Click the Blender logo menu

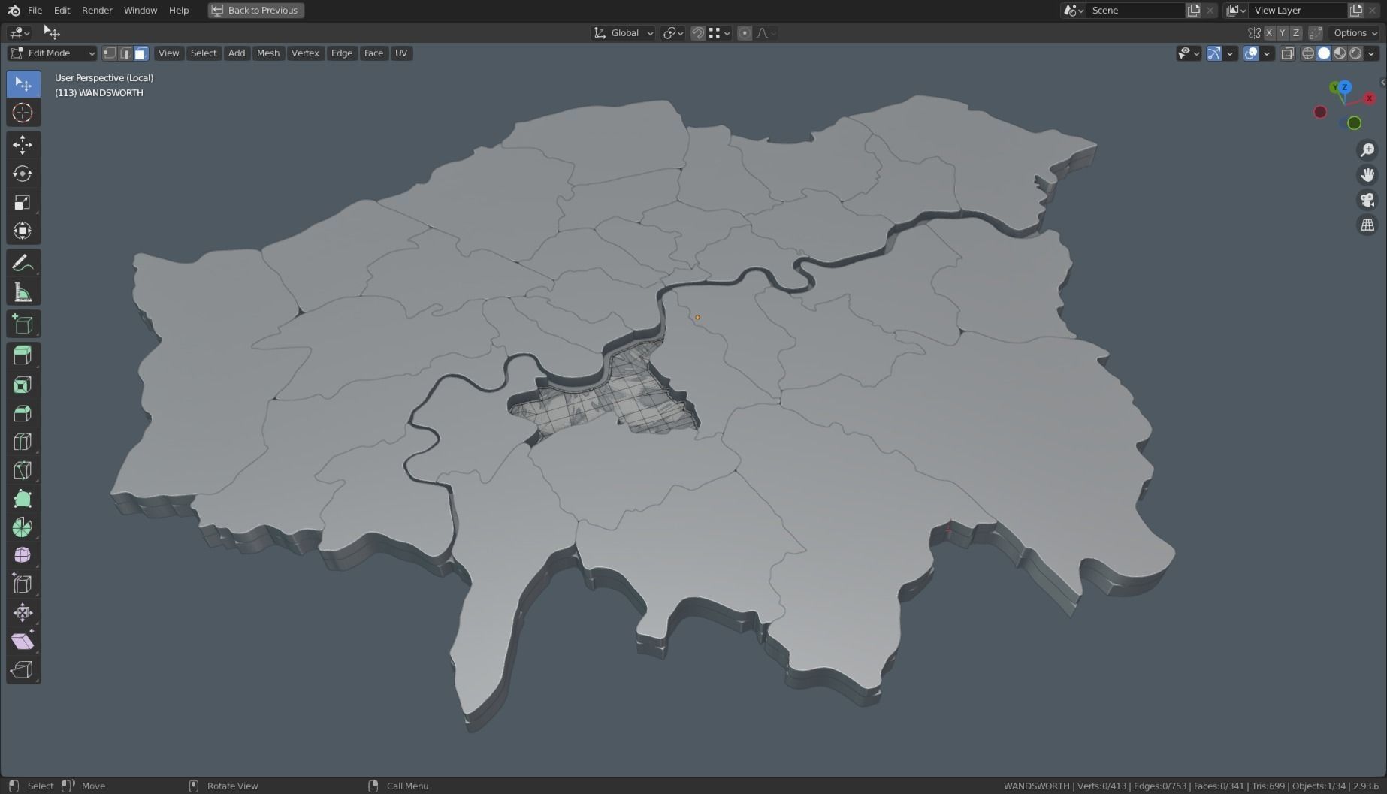tap(14, 10)
